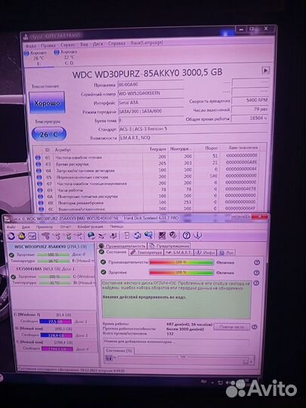Click the refresh icon in Hard Disk Sentinel toolbar
The height and width of the screenshot is (408, 306).
(11, 236)
